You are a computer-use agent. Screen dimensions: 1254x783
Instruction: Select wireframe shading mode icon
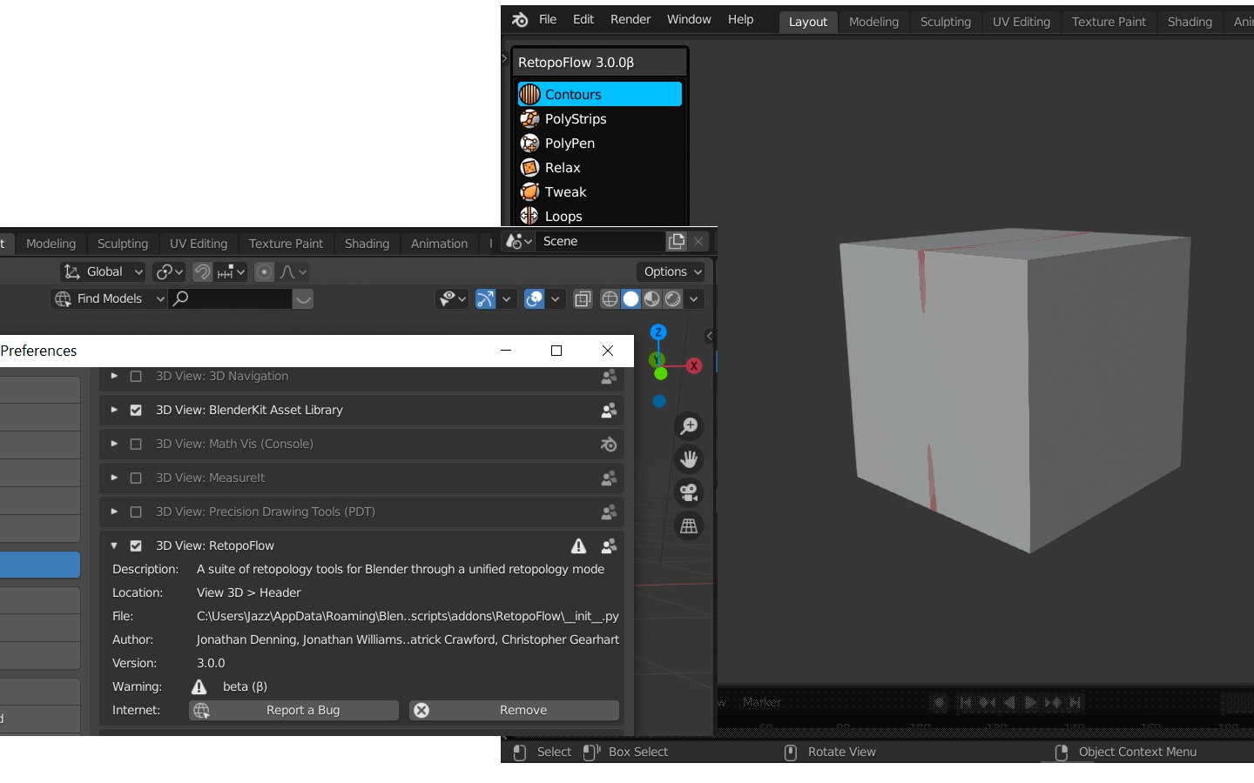click(610, 298)
